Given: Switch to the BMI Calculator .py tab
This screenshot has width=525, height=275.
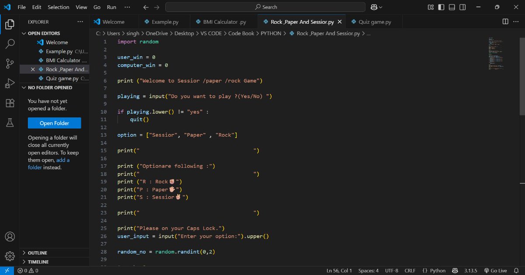Looking at the screenshot, I should [224, 22].
